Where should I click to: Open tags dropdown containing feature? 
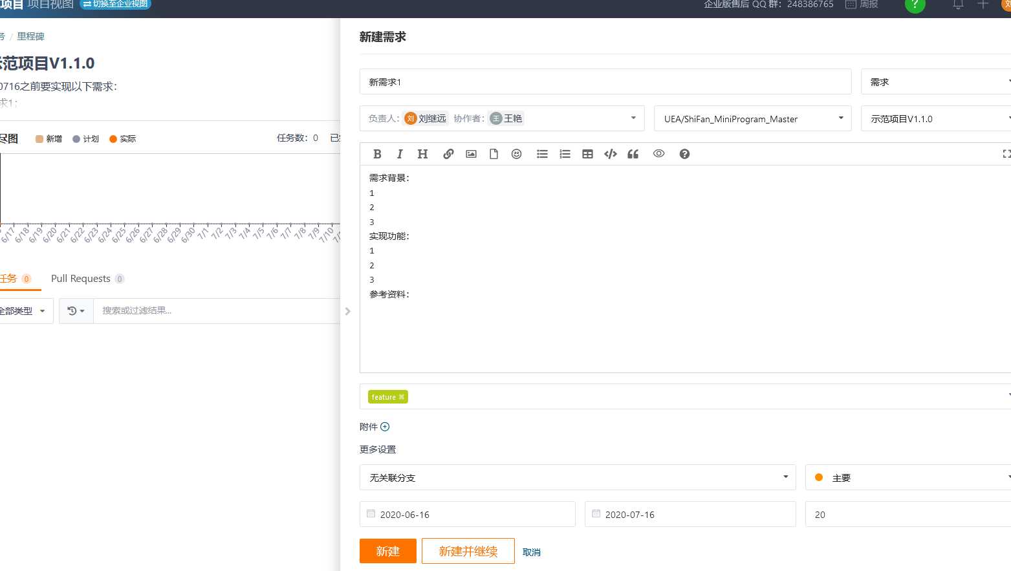(x=686, y=396)
